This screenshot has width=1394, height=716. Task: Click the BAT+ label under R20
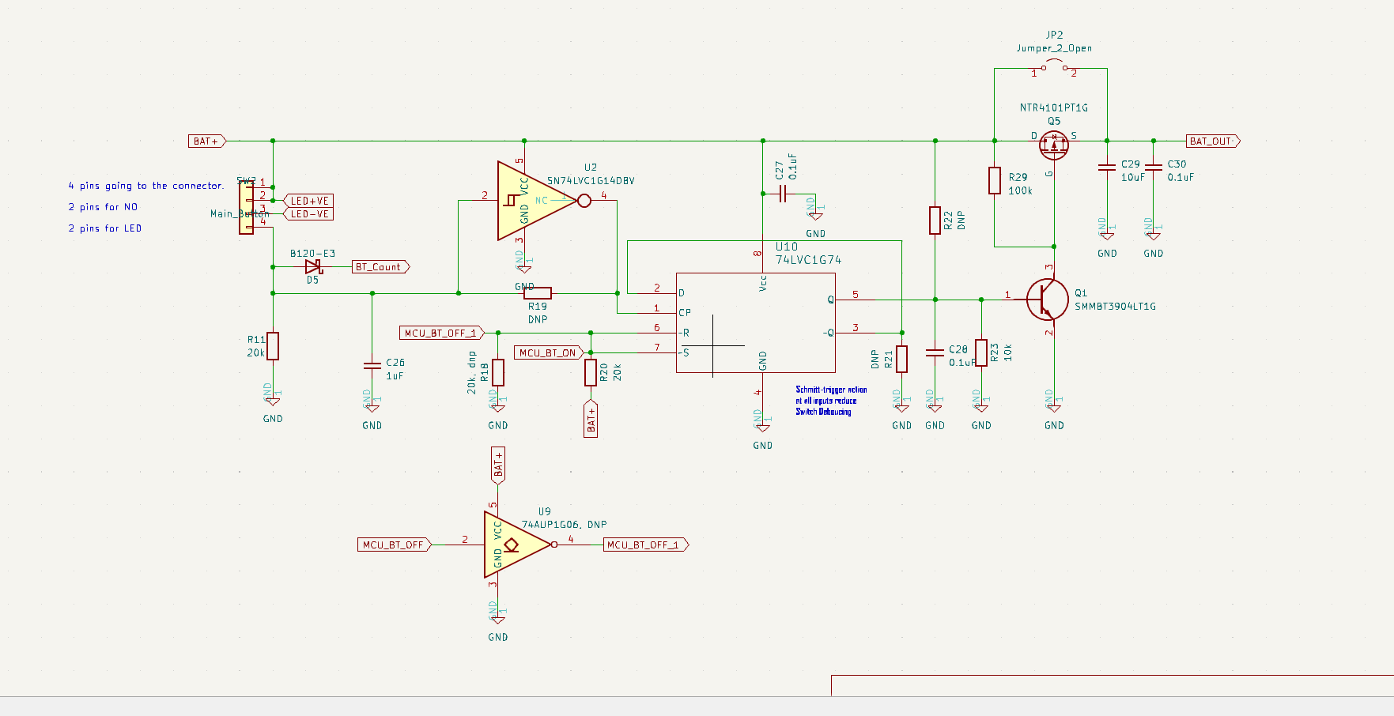pyautogui.click(x=591, y=419)
